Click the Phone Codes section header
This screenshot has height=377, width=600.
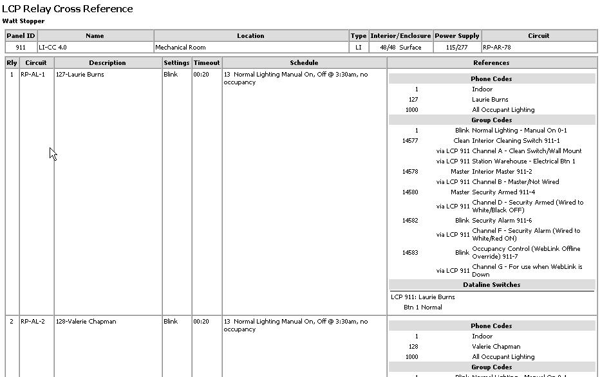coord(491,78)
